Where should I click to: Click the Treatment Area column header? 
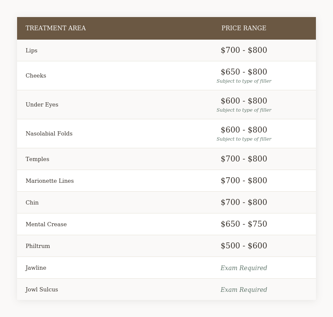pos(55,29)
